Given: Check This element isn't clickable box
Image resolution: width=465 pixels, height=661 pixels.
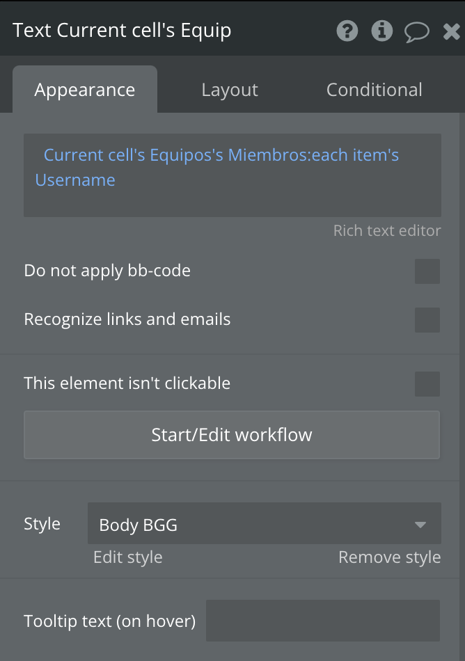Looking at the screenshot, I should 427,383.
